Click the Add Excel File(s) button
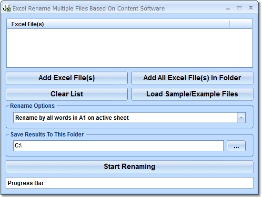Screen dimensions: 262x198 pyautogui.click(x=67, y=78)
